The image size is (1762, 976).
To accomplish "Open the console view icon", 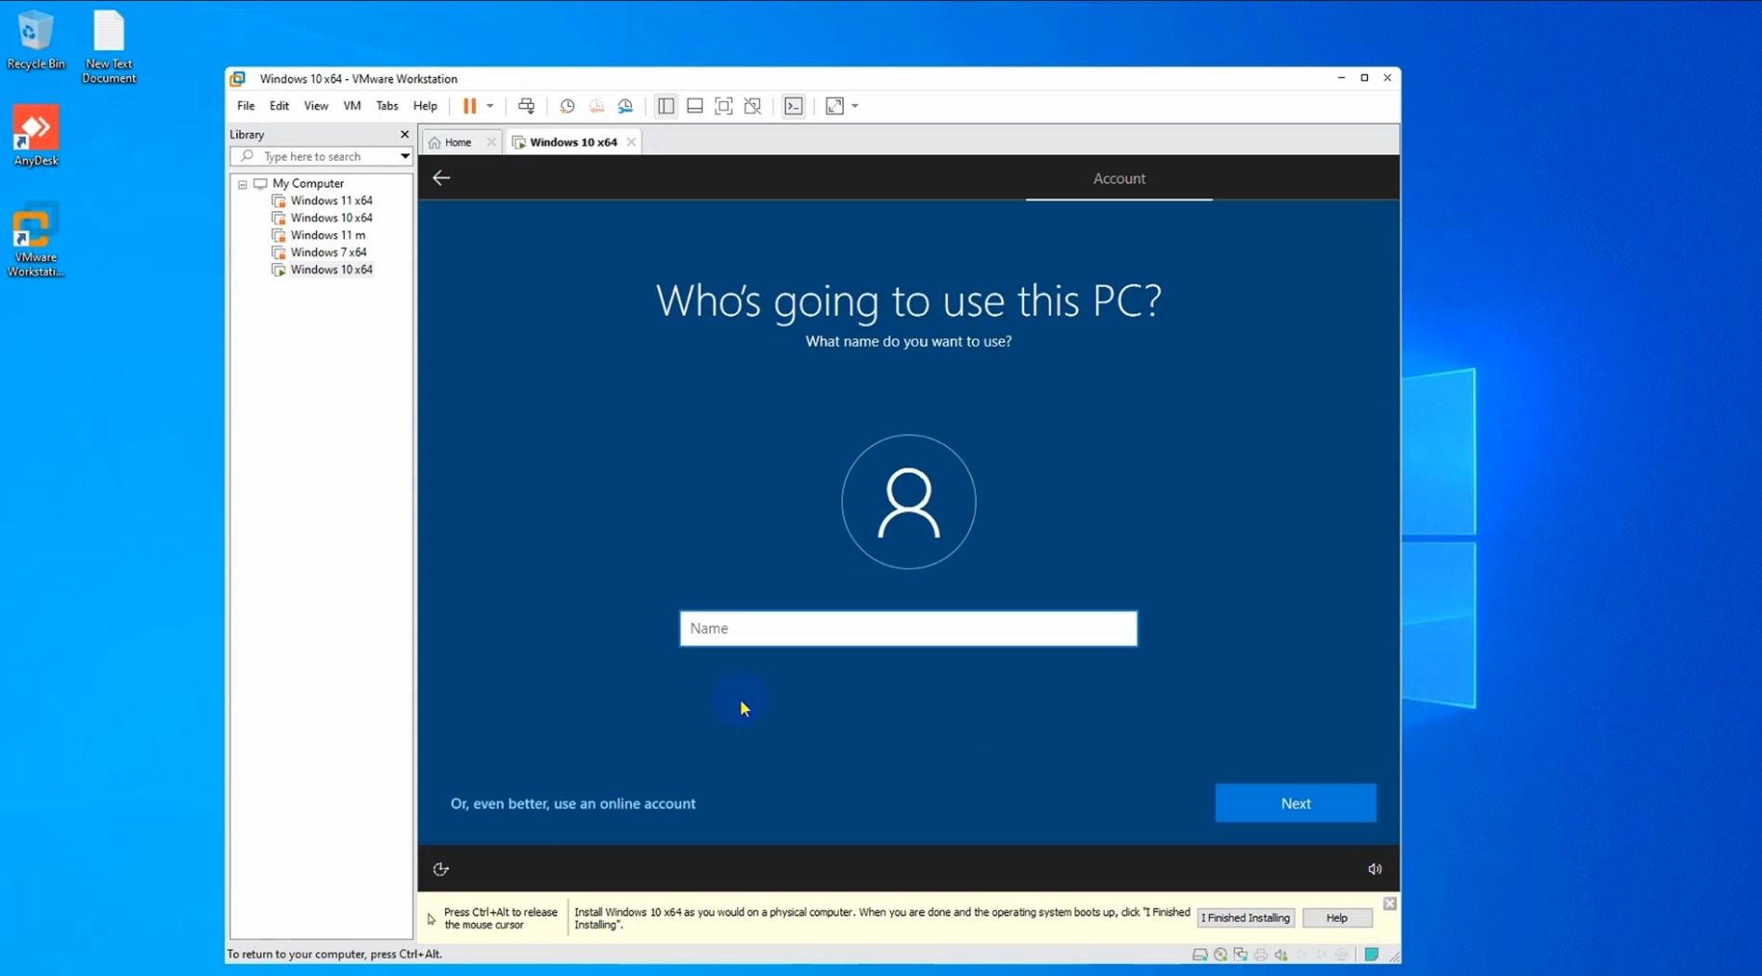I will (794, 106).
